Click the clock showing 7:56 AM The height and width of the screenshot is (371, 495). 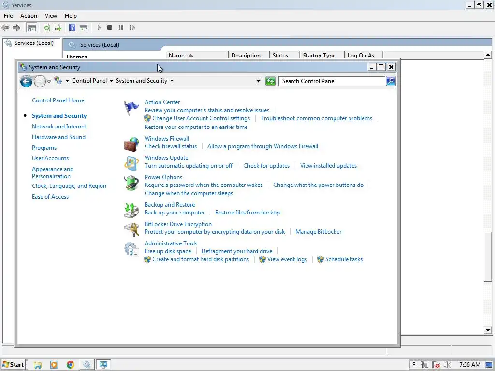click(470, 365)
